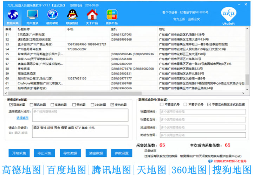Click mobile number 15915824966 18998472721
Screen dimensions: 253x175
(87, 44)
